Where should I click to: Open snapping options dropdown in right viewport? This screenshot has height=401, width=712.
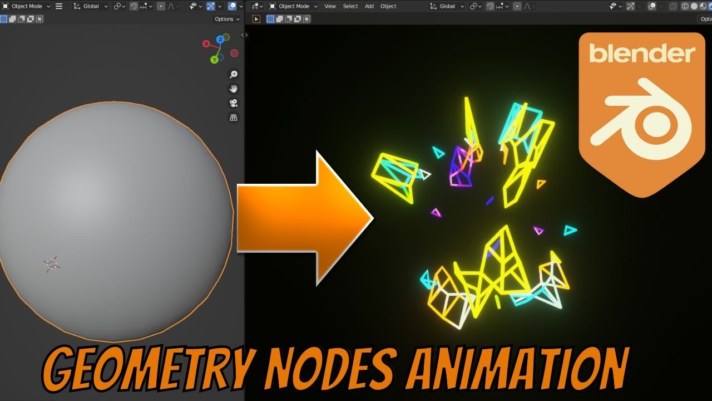(502, 6)
